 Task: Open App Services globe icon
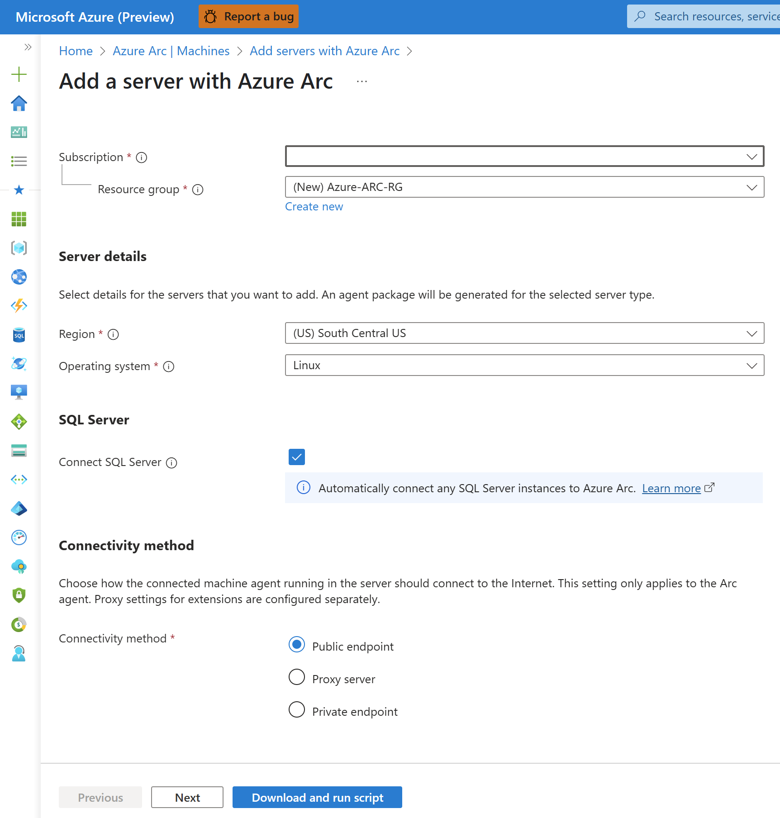tap(19, 277)
